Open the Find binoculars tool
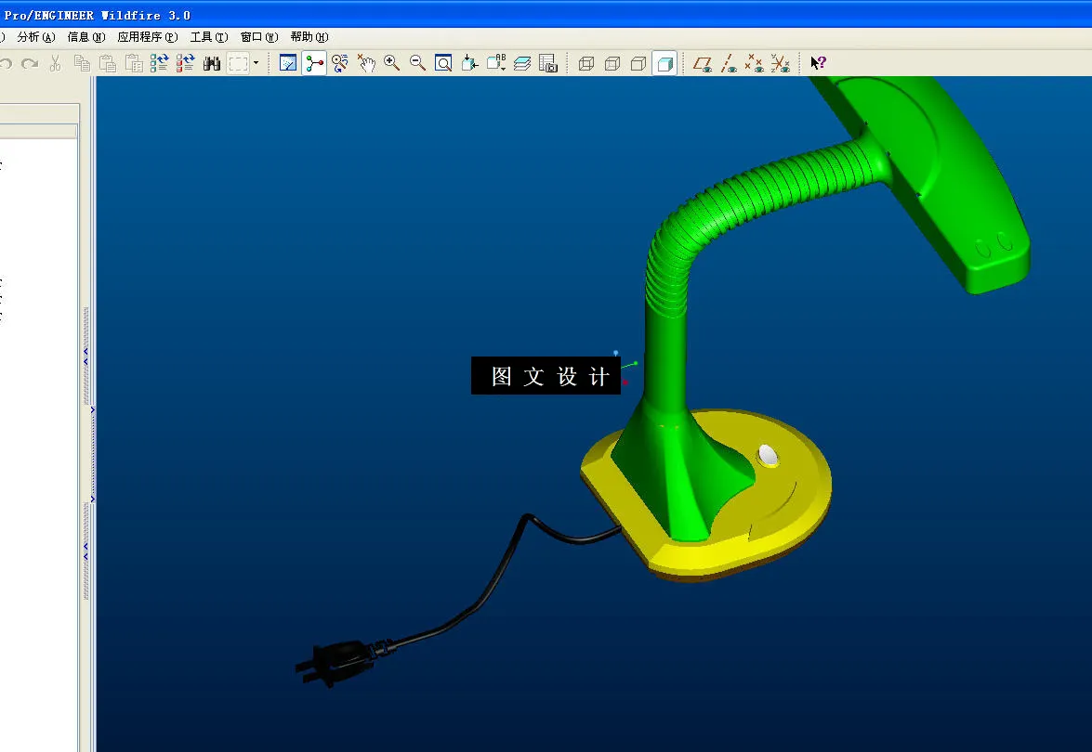Viewport: 1092px width, 752px height. [212, 64]
